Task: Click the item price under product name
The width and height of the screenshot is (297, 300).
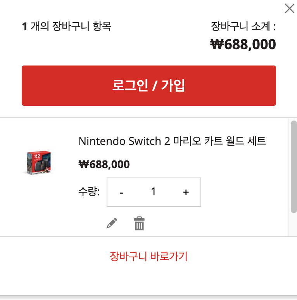Action: [104, 164]
